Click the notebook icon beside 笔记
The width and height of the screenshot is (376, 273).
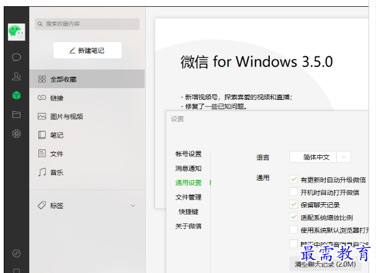42,135
